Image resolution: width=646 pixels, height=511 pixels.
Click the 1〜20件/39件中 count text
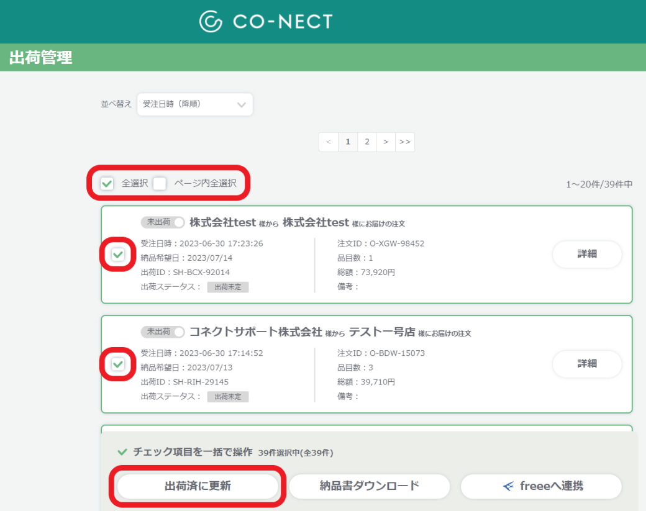tap(599, 184)
